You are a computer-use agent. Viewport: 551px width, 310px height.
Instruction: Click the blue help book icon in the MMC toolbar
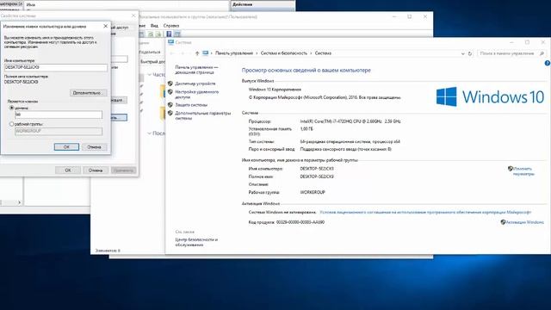point(169,34)
